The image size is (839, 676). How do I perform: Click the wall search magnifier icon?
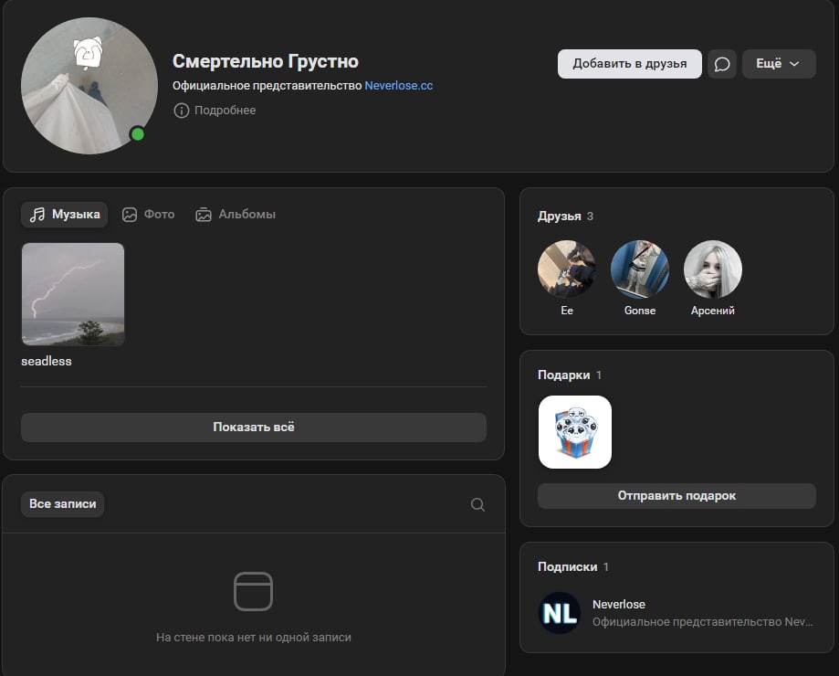coord(477,504)
